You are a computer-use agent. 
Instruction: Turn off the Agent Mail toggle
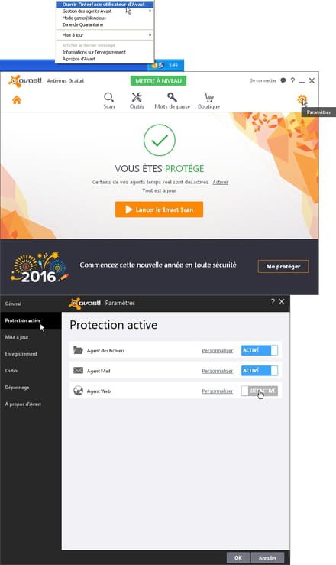260,370
